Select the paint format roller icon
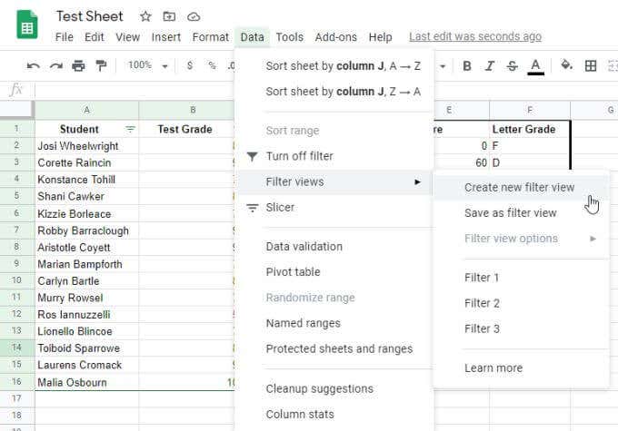 point(100,65)
